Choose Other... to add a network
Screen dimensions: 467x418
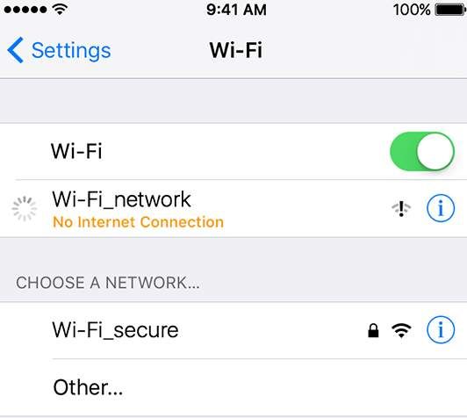click(x=233, y=387)
